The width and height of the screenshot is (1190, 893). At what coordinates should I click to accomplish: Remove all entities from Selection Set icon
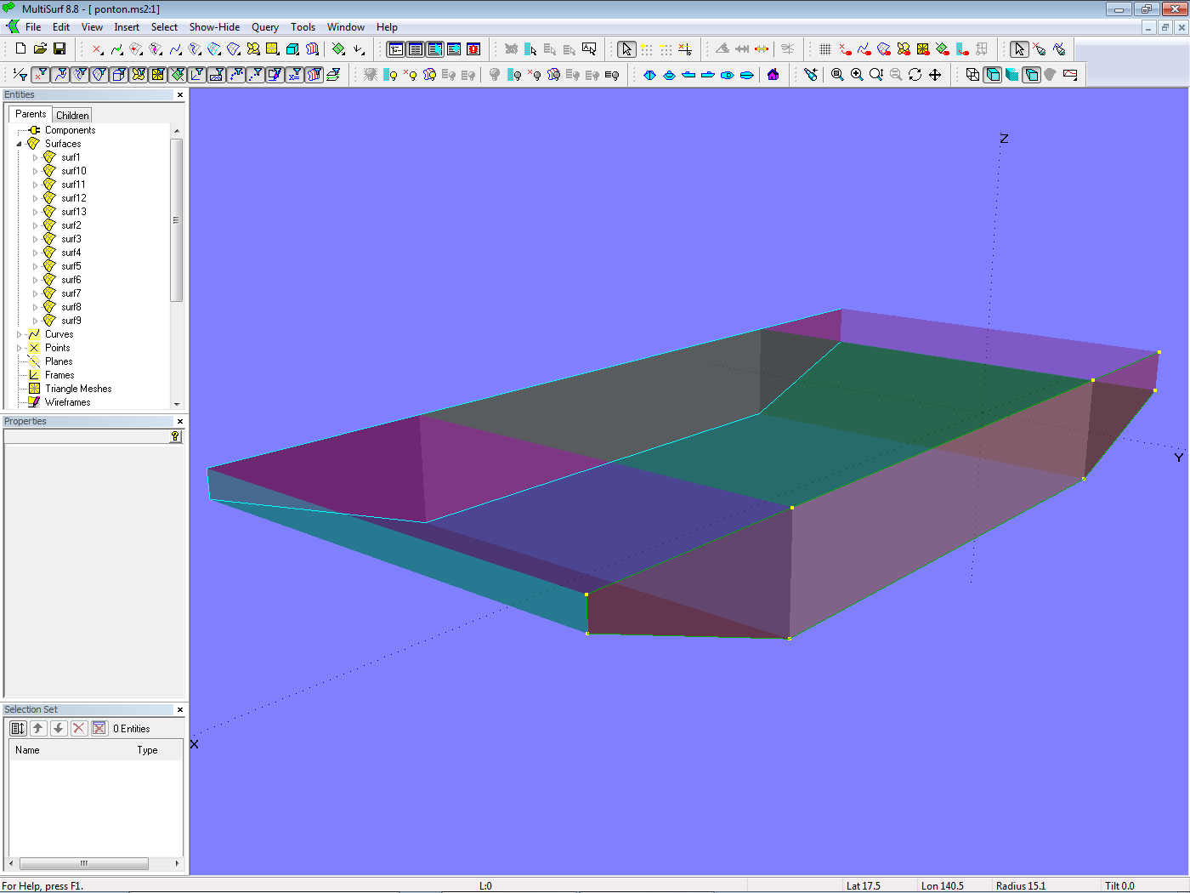click(99, 728)
